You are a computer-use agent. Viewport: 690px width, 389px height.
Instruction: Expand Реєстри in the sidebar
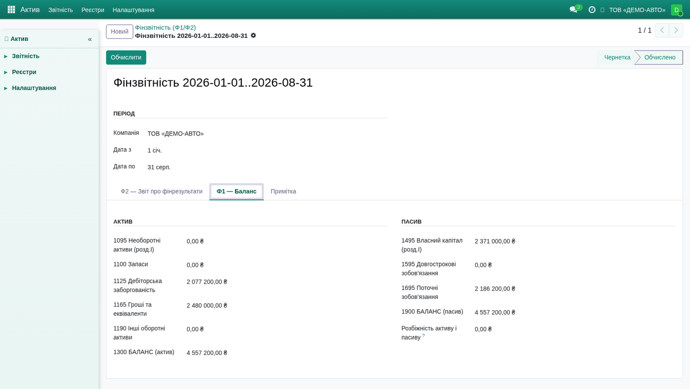click(24, 72)
